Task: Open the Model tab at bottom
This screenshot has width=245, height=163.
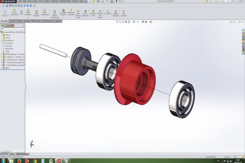Action: [12, 154]
